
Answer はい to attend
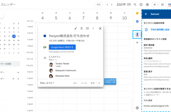75,83
